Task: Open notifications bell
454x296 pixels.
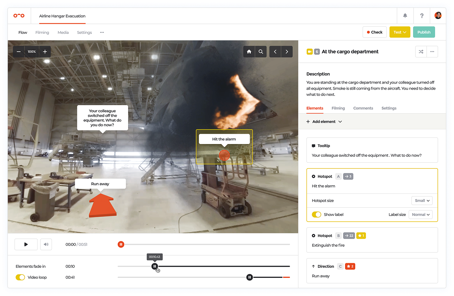Action: coord(405,16)
